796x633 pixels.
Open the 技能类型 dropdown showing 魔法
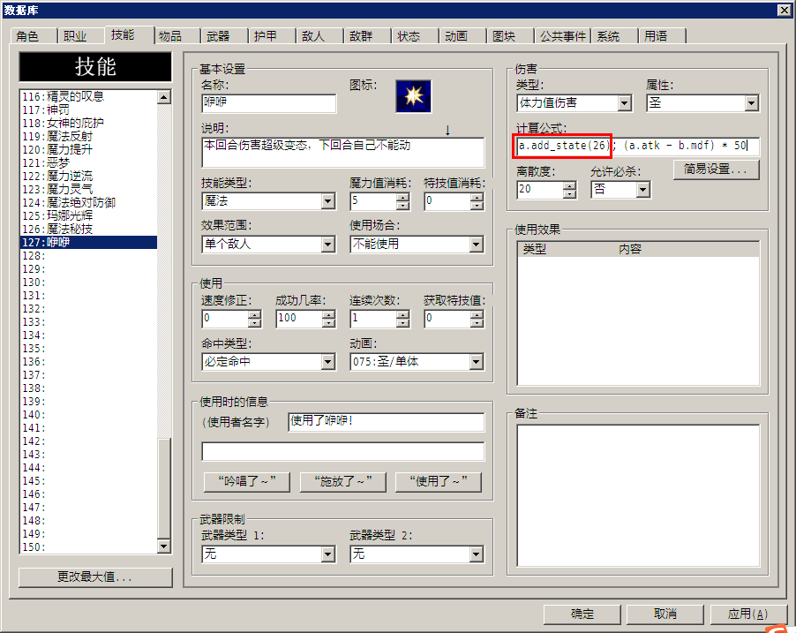pos(268,201)
